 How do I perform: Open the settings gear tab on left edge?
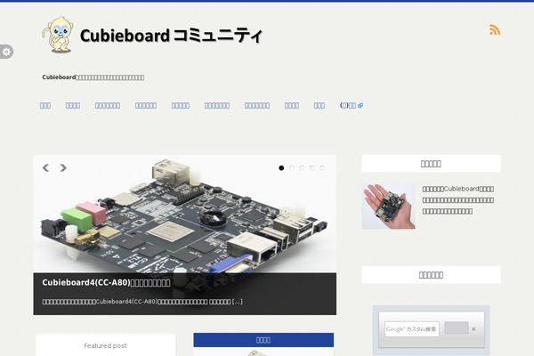(6, 52)
